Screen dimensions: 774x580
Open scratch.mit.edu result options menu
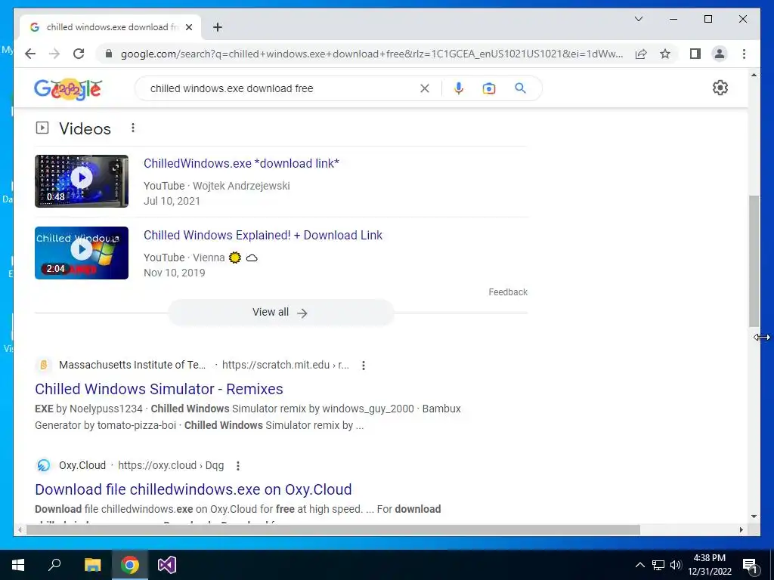[364, 366]
